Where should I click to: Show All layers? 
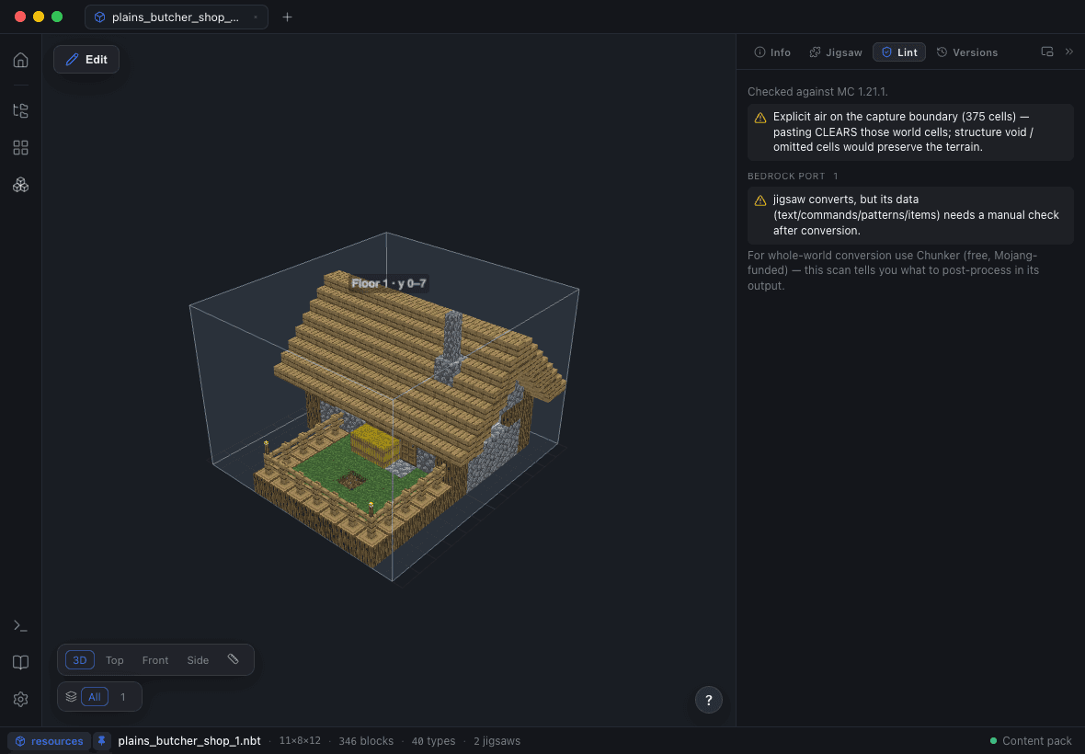(95, 697)
